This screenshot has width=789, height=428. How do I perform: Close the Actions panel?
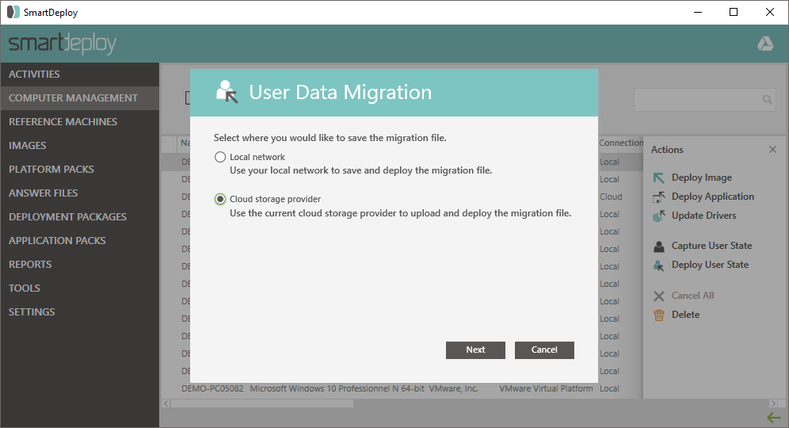tap(772, 150)
